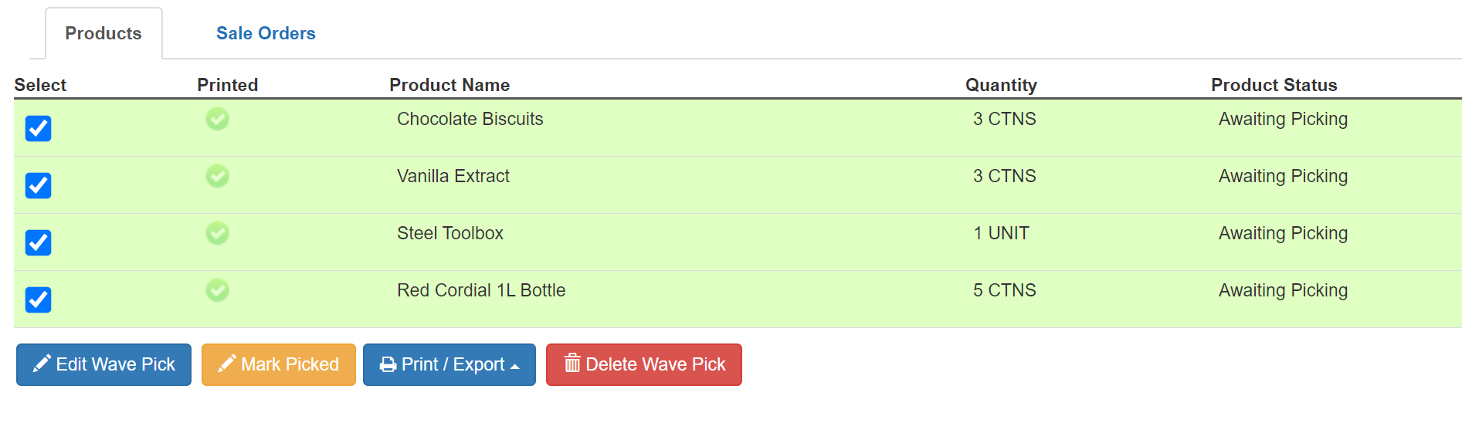The width and height of the screenshot is (1462, 423).
Task: Click the printed icon for Red Cordial 1L Bottle
Action: click(x=217, y=290)
